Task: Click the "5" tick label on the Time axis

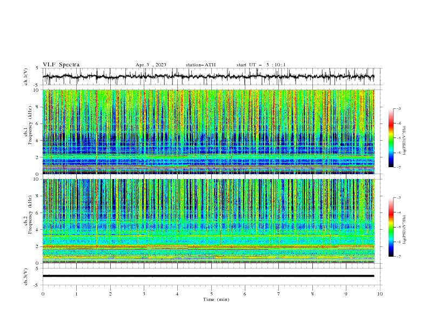Action: (x=211, y=294)
